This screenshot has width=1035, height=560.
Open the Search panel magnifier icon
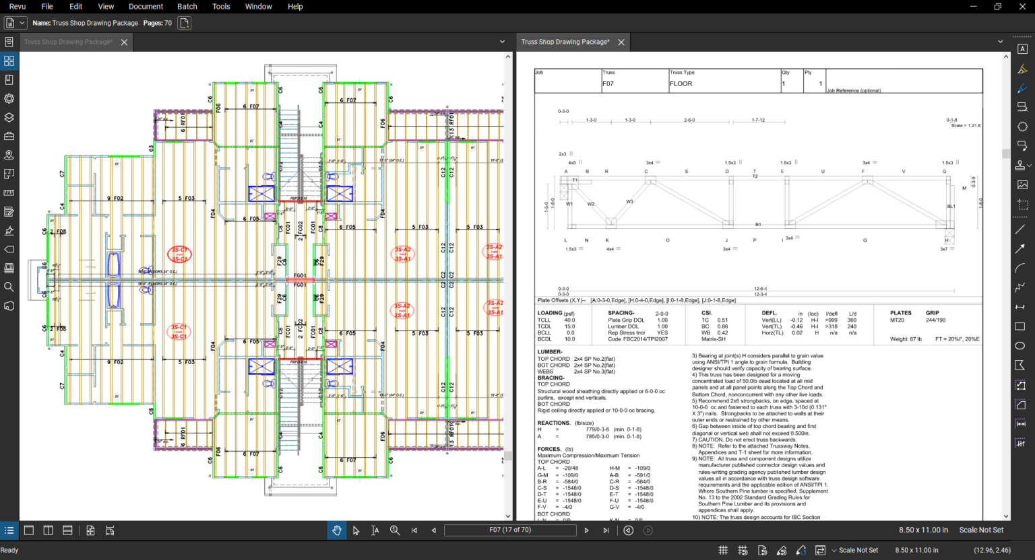[9, 287]
